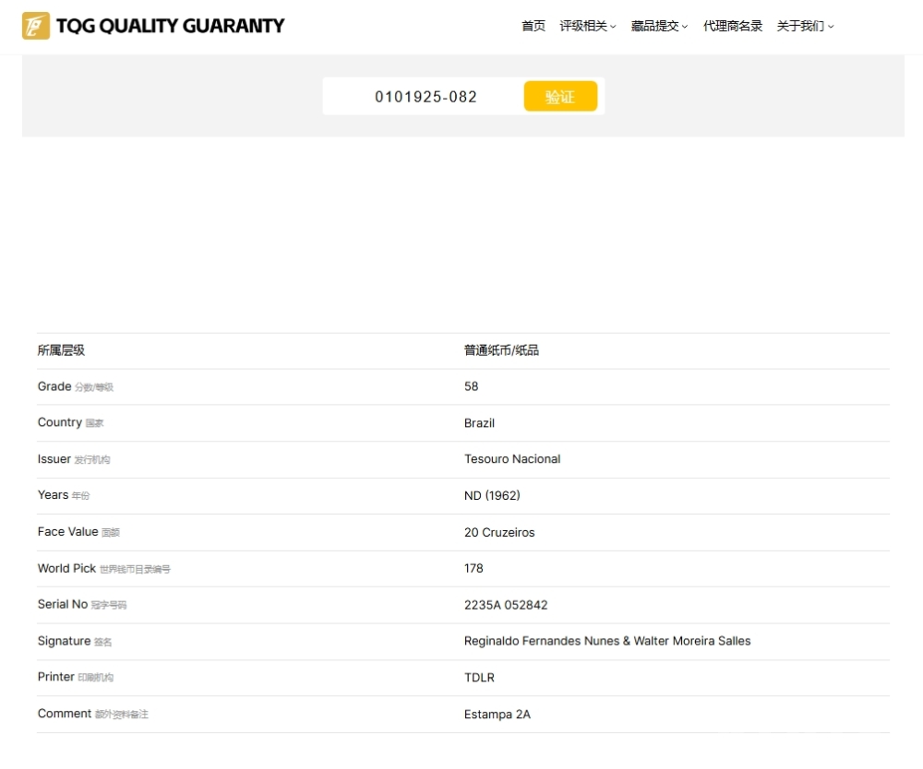Image resolution: width=923 pixels, height=769 pixels.
Task: Click the World Pick number 178
Action: pos(473,569)
